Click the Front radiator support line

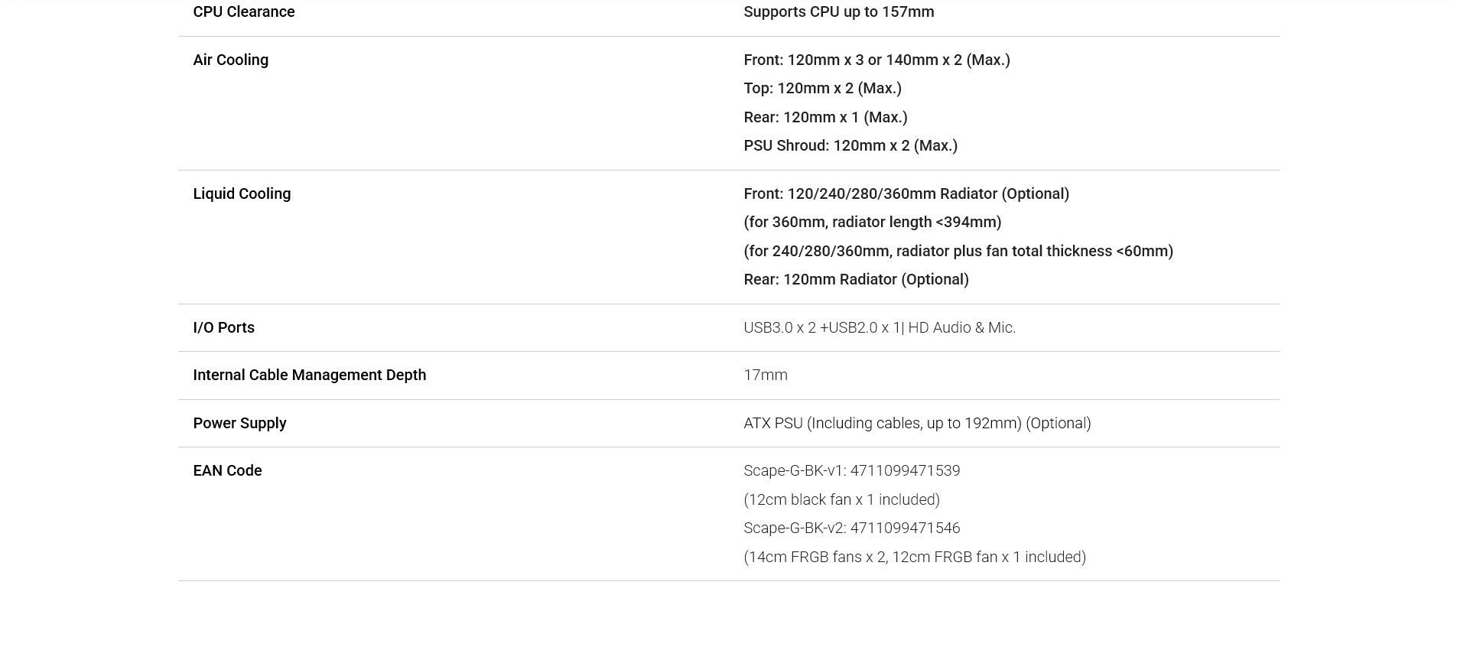click(906, 193)
